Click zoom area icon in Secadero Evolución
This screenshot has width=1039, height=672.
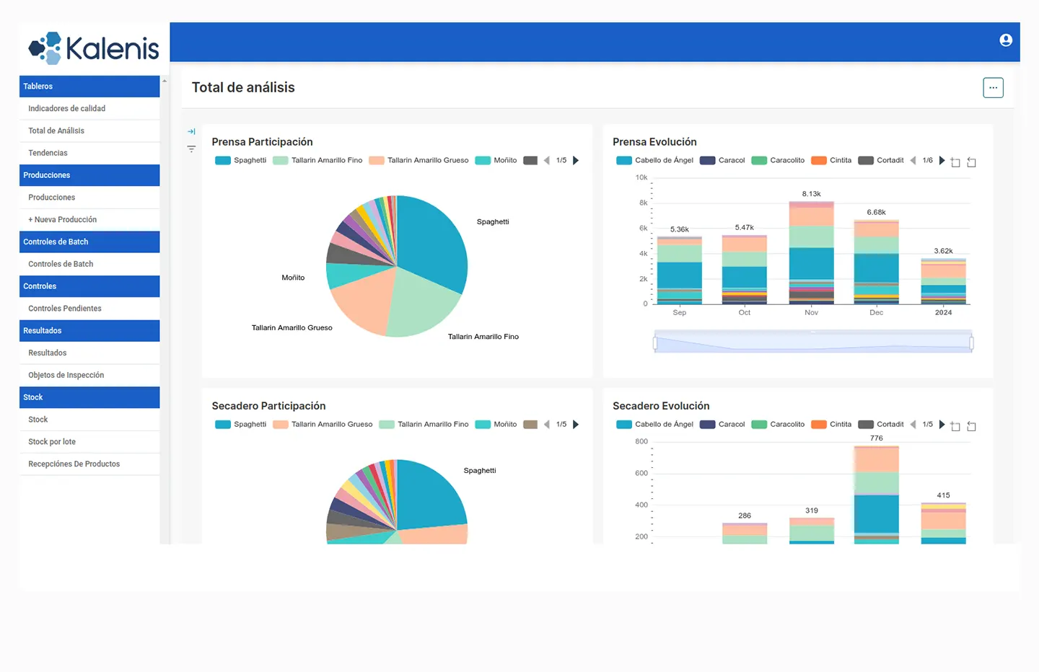[955, 426]
